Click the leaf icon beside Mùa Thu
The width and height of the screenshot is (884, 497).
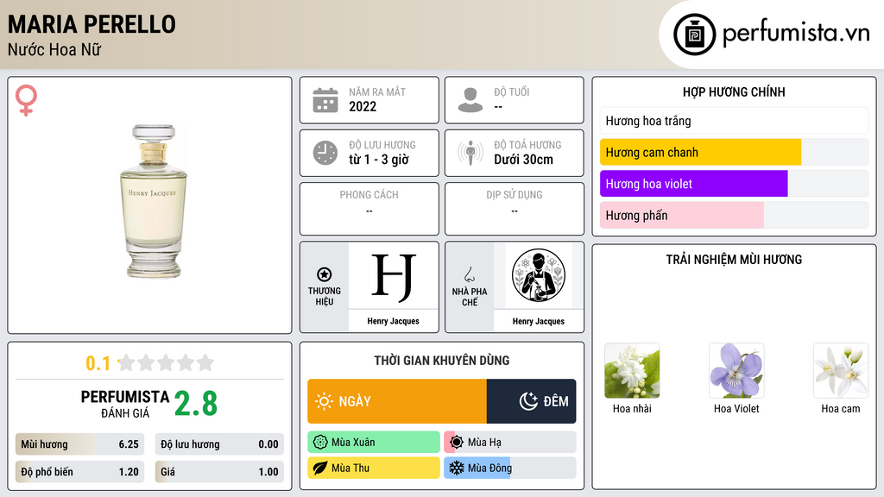(x=320, y=468)
